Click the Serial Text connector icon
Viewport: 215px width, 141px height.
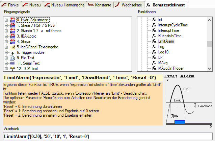(x=12, y=63)
